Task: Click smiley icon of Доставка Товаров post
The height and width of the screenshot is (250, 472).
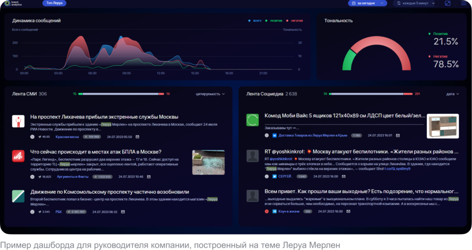Action: pos(266,136)
